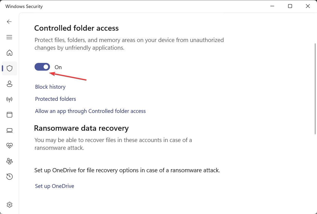
Task: Click the vertical scrollbar thumb
Action: click(x=315, y=89)
